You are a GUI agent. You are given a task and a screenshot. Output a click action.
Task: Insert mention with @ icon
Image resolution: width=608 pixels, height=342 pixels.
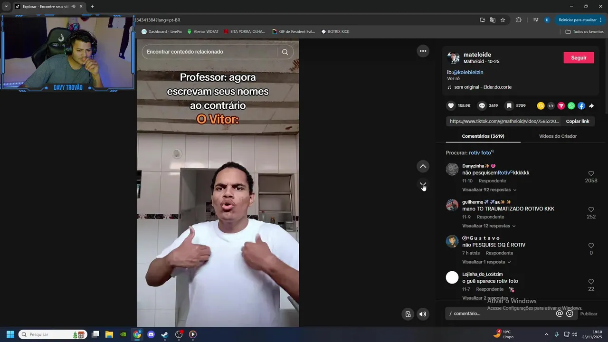pyautogui.click(x=560, y=313)
